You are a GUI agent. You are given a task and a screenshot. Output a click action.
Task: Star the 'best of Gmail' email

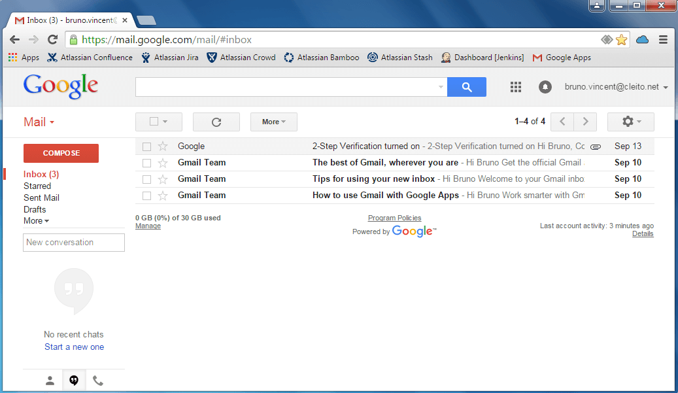click(163, 163)
